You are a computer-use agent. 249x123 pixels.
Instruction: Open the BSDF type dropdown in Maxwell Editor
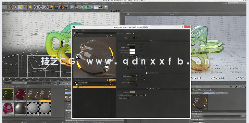tap(136, 44)
